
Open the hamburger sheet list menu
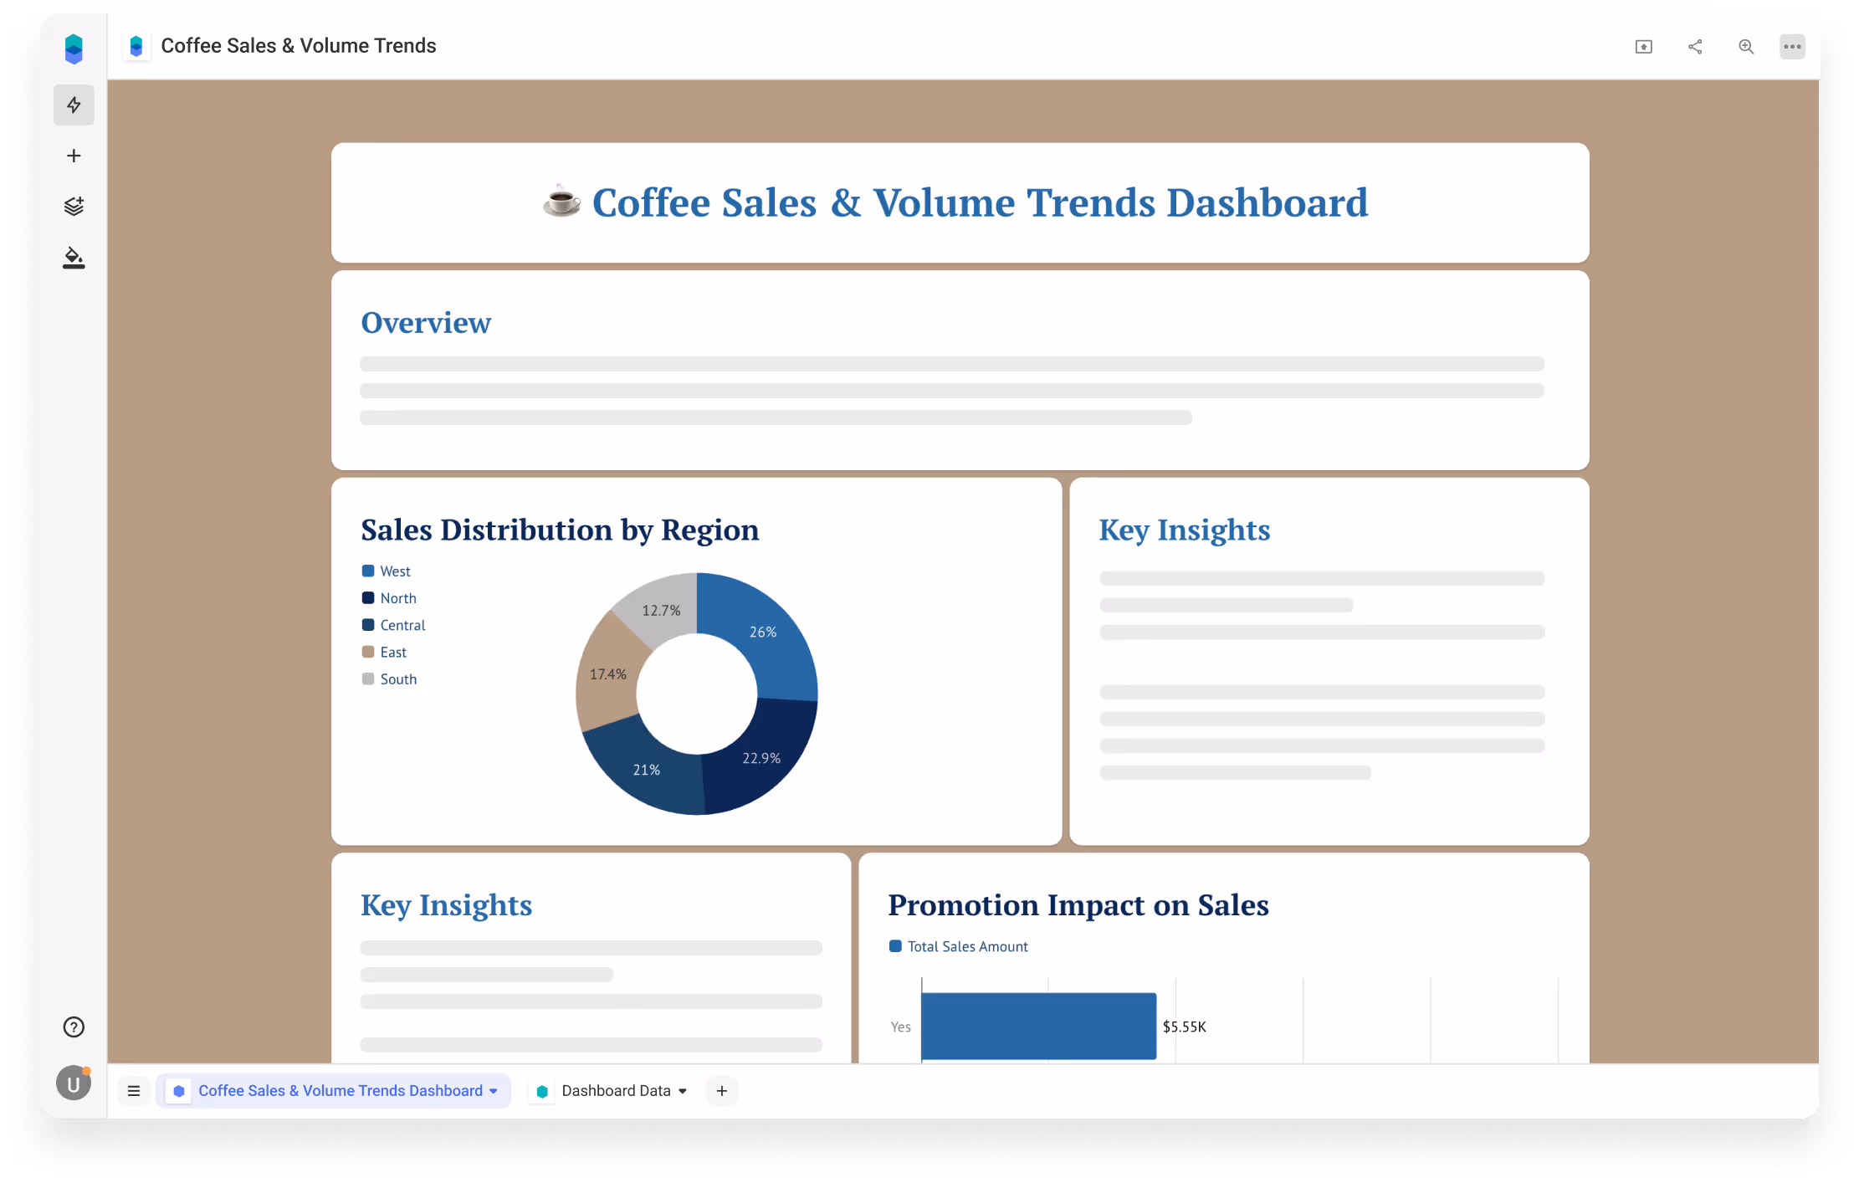134,1091
